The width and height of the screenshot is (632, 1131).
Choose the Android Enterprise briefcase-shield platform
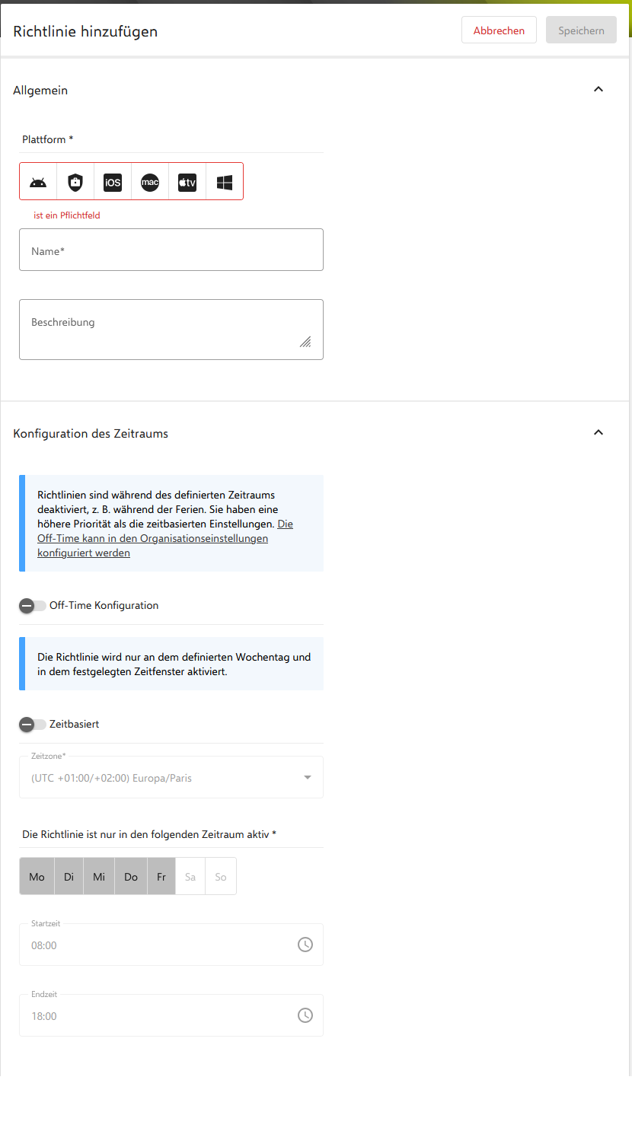(75, 182)
